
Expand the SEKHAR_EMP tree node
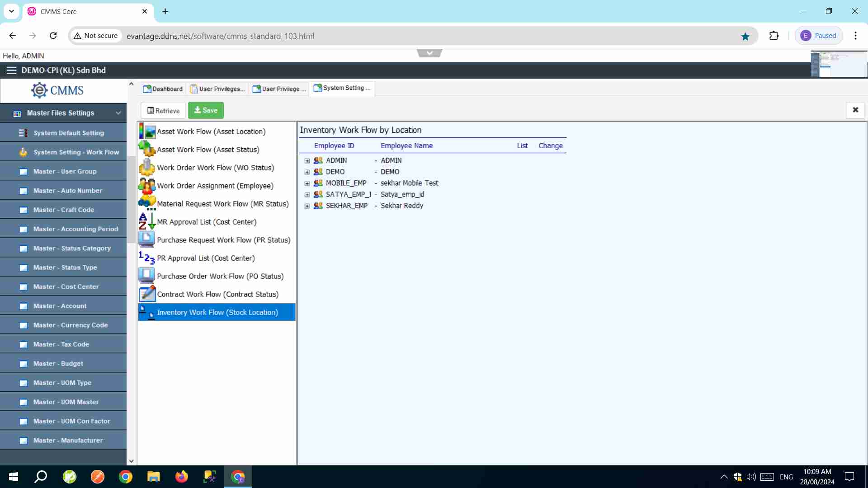click(307, 206)
